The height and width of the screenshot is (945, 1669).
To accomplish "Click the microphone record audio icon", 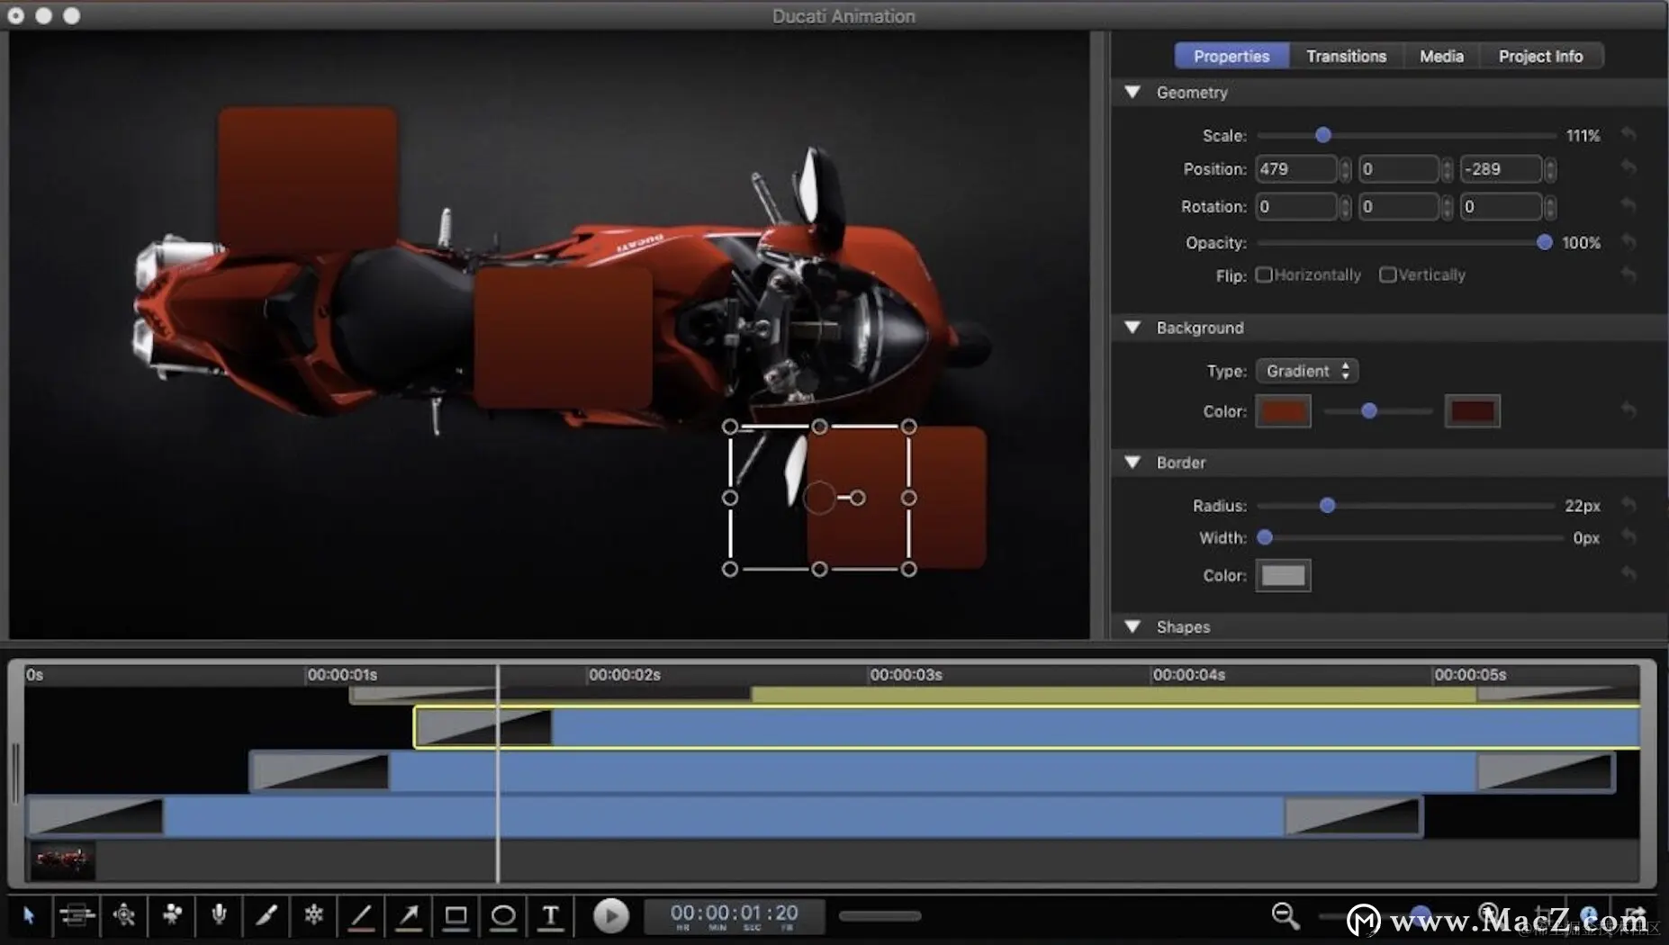I will (x=219, y=915).
